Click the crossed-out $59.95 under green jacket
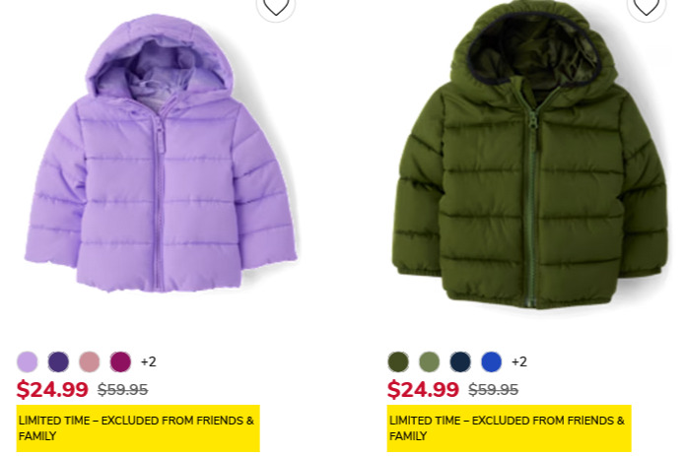This screenshot has width=687, height=456. pyautogui.click(x=494, y=389)
